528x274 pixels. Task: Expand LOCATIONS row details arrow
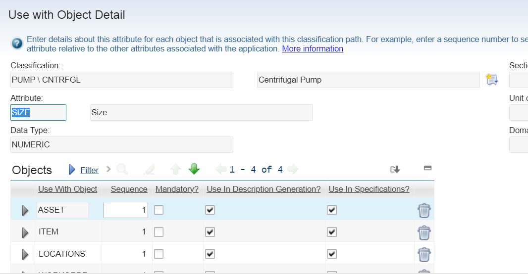[x=25, y=254]
